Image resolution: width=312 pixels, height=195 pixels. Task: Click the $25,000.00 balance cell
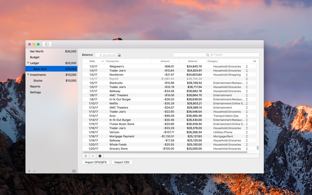point(194,149)
